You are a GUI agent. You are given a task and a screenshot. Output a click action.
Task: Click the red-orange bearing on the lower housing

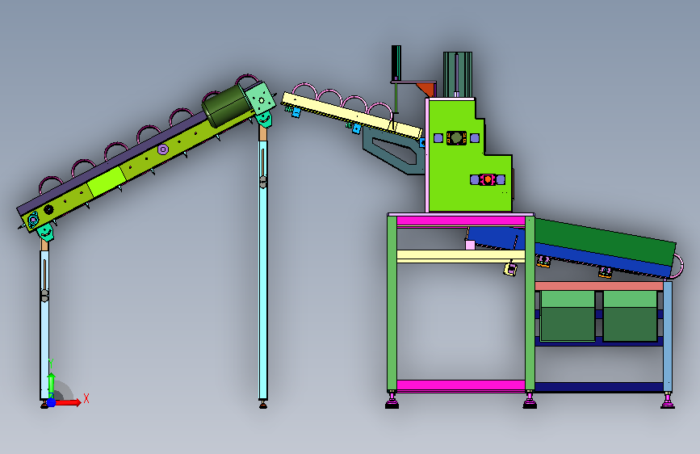coord(488,179)
